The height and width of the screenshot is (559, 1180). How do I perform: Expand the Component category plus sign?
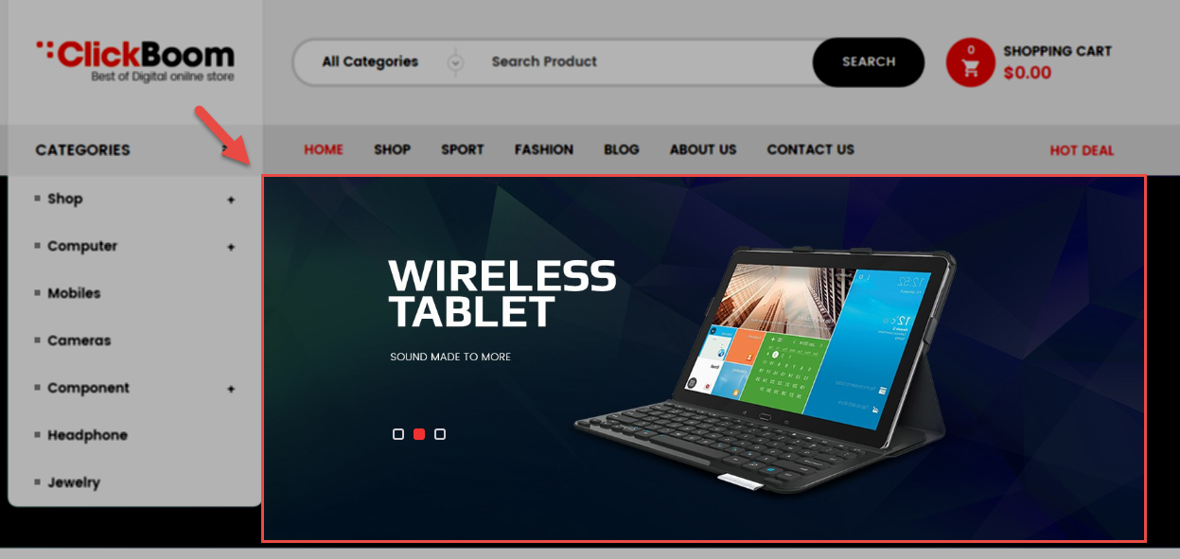(231, 389)
